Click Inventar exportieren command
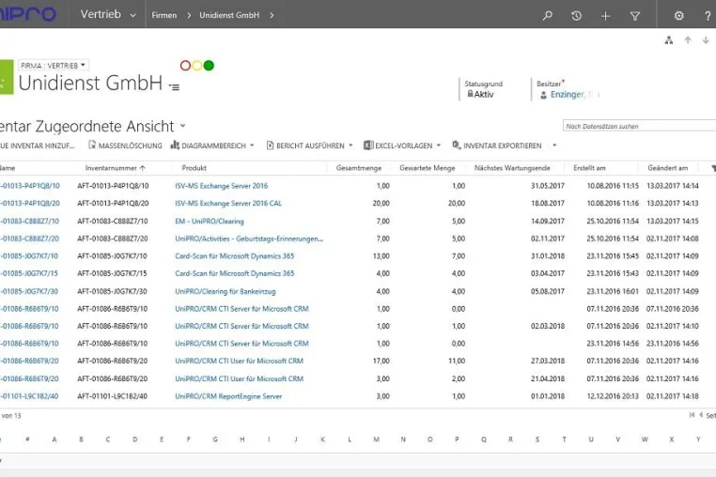 [x=497, y=146]
